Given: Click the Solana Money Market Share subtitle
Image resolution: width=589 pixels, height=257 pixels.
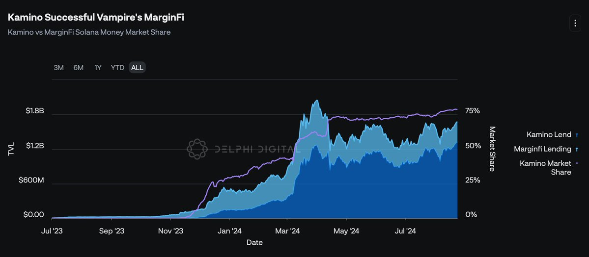Looking at the screenshot, I should pos(89,32).
